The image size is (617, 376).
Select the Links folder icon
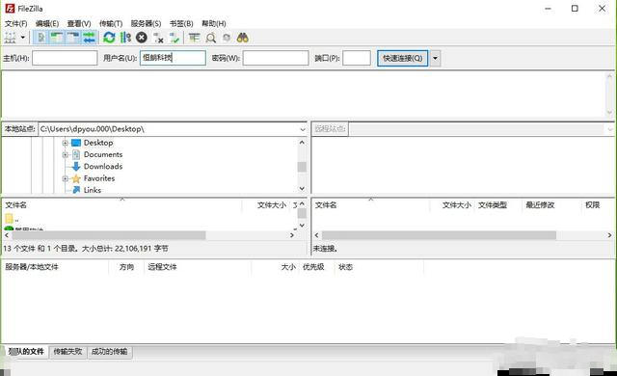[76, 190]
